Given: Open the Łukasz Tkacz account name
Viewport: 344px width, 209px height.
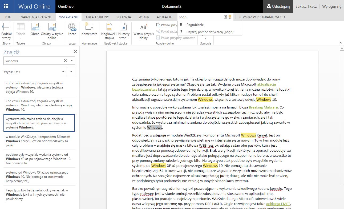Looking at the screenshot, I should coord(306,6).
